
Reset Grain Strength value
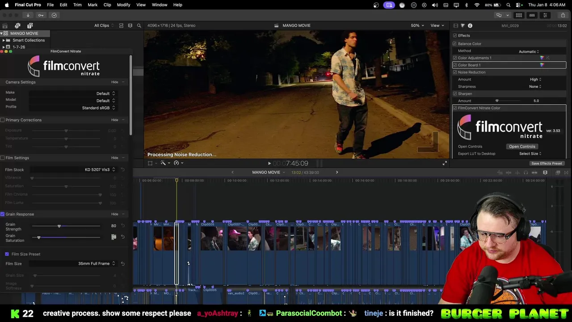click(x=122, y=225)
